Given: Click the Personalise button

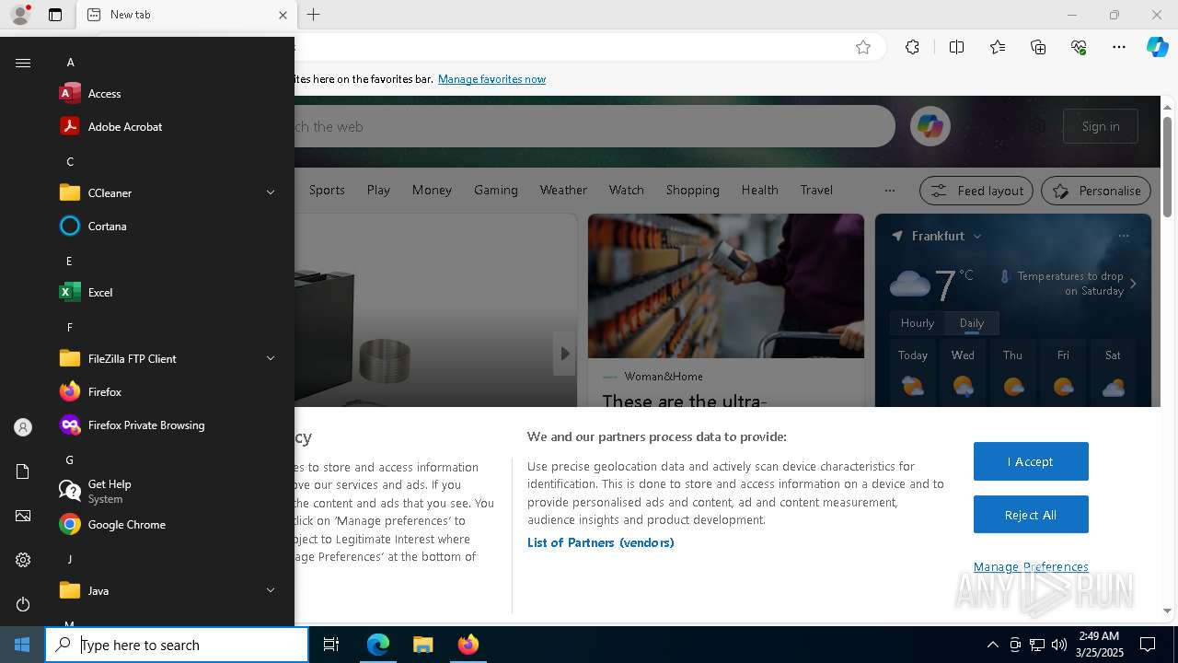Looking at the screenshot, I should click(1096, 191).
